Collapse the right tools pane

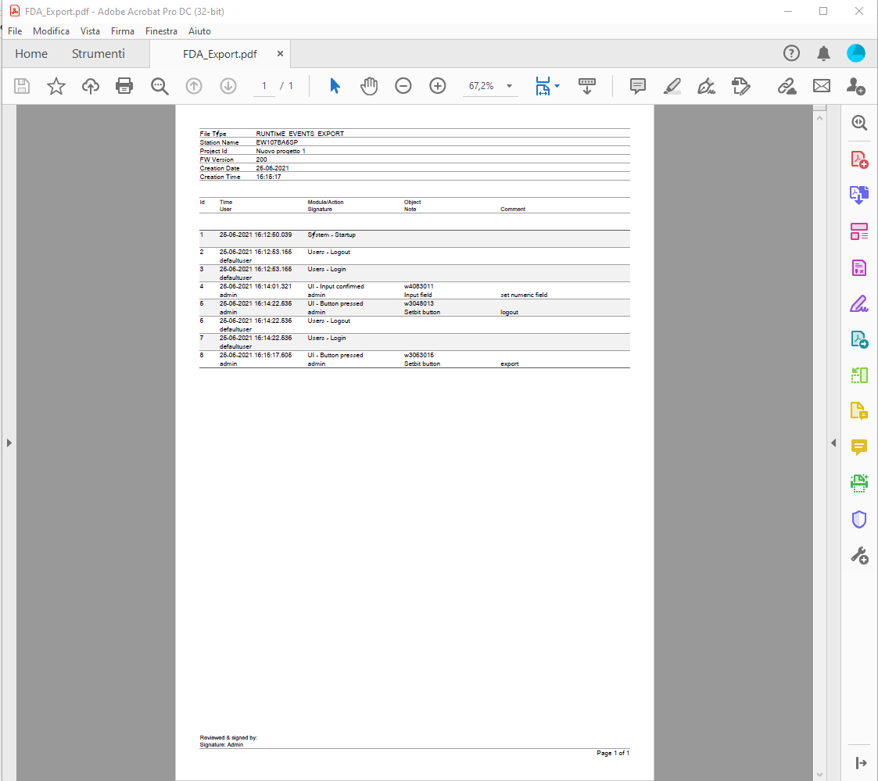tap(833, 443)
